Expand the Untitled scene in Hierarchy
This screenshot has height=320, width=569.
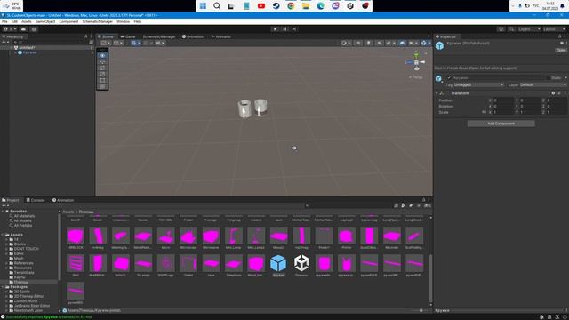pyautogui.click(x=11, y=47)
